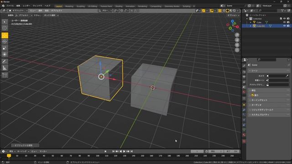The width and height of the screenshot is (292, 164).
Task: Toggle Collection exclude checkbox
Action: pyautogui.click(x=281, y=19)
